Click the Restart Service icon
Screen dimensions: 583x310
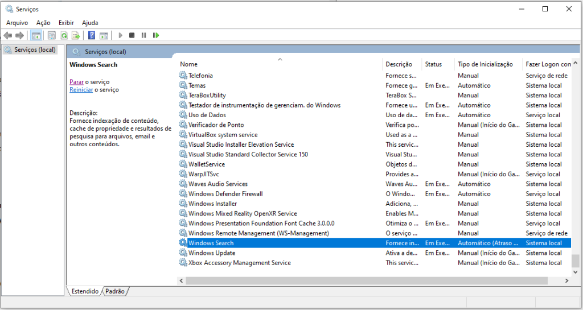tap(156, 35)
